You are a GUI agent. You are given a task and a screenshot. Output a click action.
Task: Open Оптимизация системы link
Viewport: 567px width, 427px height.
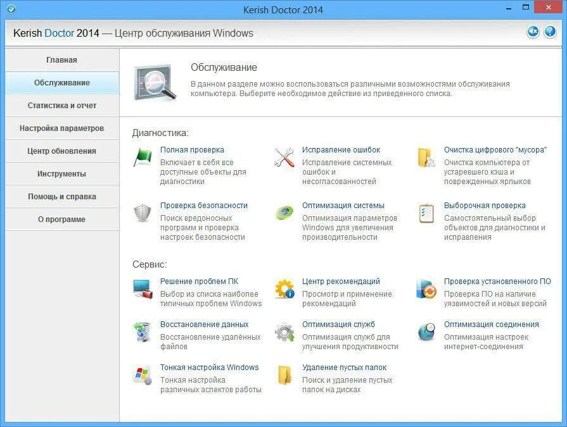(343, 206)
